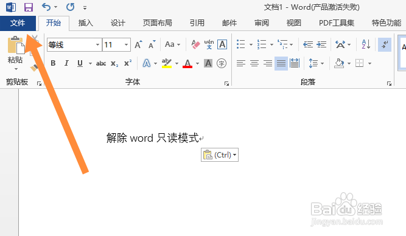Screen dimensions: 406x236
Task: Click the Sort A-Z icon
Action: [366, 44]
